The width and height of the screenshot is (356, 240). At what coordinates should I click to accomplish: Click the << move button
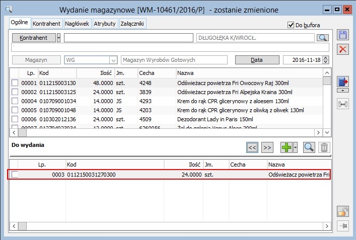(x=252, y=148)
